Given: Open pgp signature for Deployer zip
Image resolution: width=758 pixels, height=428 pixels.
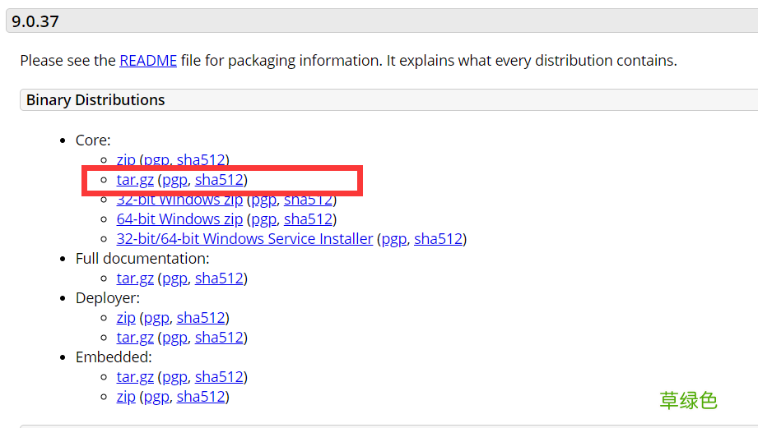Looking at the screenshot, I should point(156,318).
